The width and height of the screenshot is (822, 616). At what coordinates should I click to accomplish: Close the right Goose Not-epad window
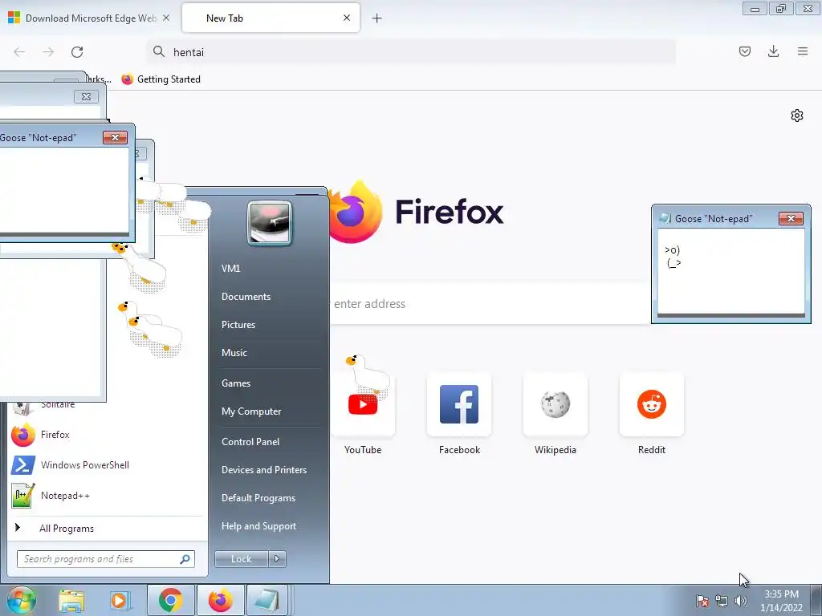(791, 218)
